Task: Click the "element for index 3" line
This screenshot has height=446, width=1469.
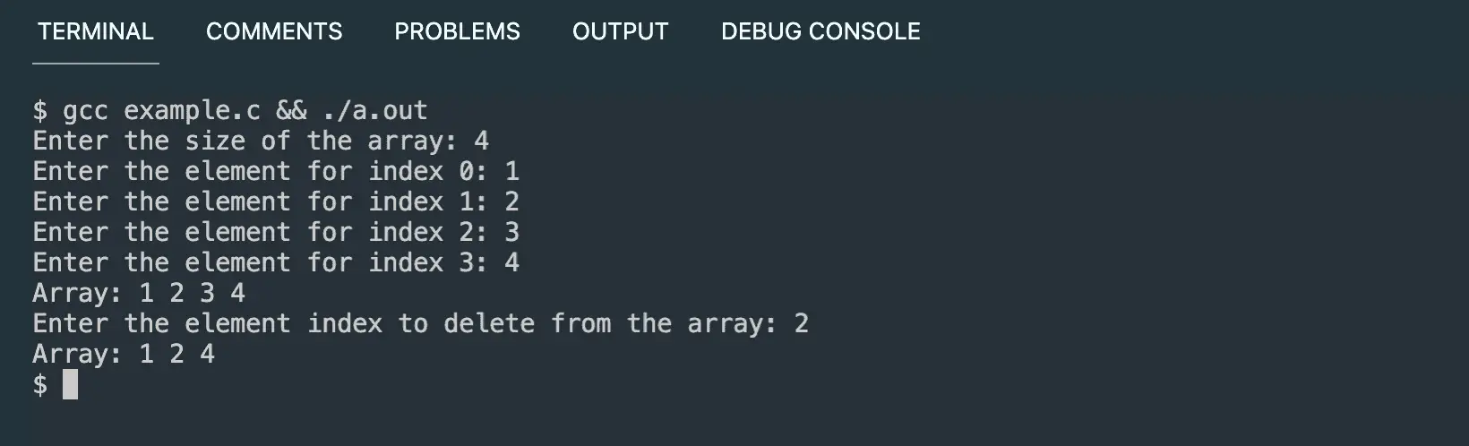Action: tap(276, 263)
